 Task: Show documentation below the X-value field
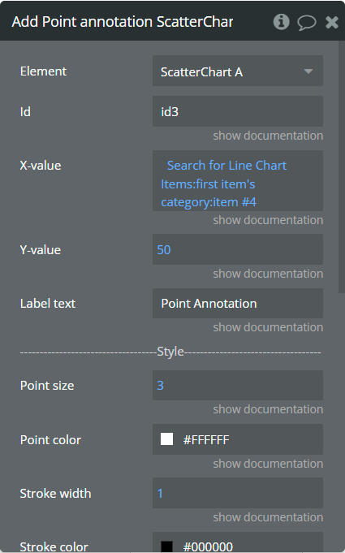point(268,220)
